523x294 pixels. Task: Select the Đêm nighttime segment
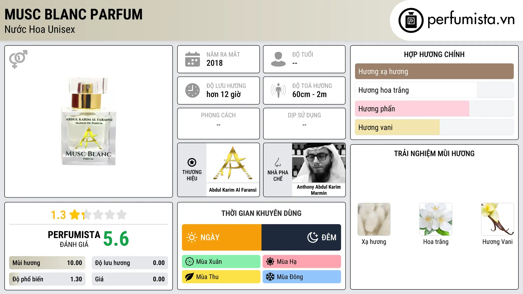click(x=301, y=237)
